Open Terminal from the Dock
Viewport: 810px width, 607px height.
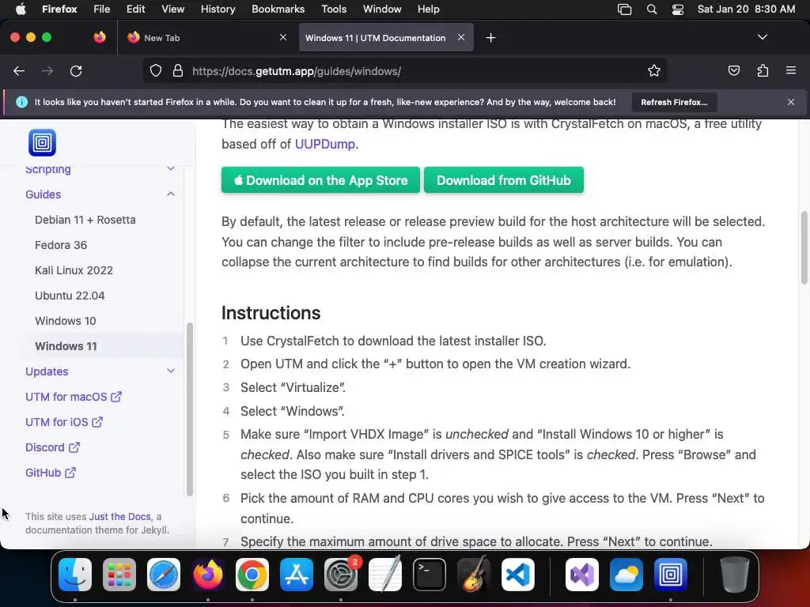click(430, 575)
